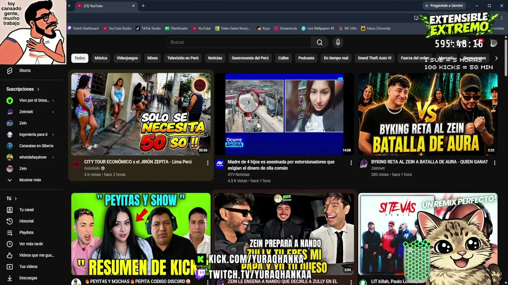Play the BATALLA DE AURA thumbnail
This screenshot has width=508, height=285.
tap(428, 114)
